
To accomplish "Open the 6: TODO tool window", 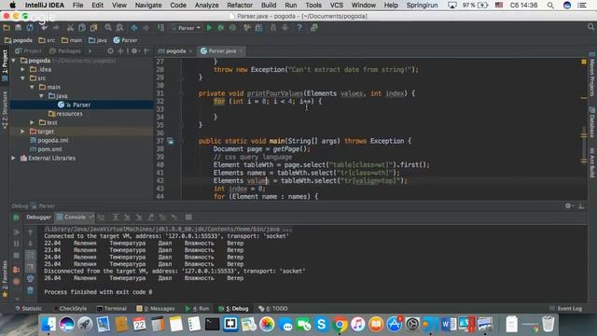I will pos(273,309).
